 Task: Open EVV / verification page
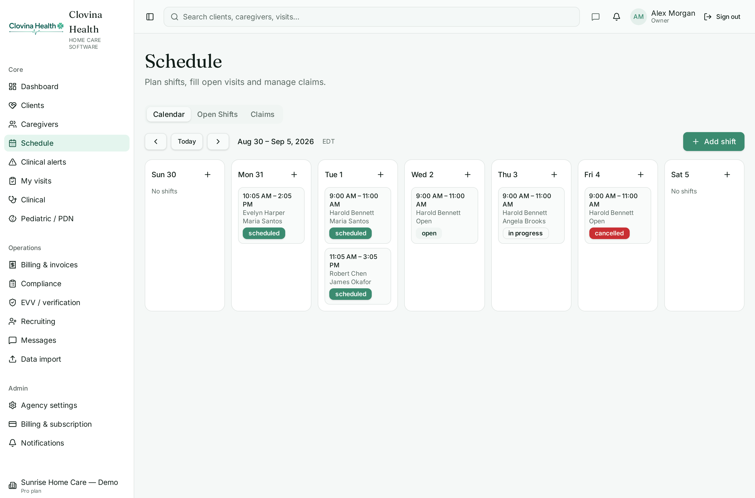coord(67,303)
